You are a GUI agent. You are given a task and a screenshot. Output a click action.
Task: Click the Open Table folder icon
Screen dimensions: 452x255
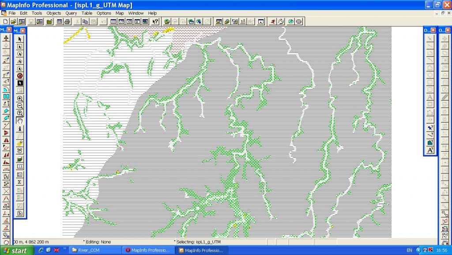[x=14, y=21]
